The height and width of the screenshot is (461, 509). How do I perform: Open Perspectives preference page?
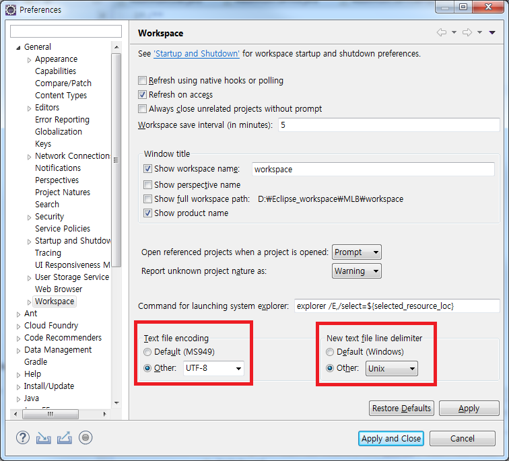pyautogui.click(x=57, y=180)
